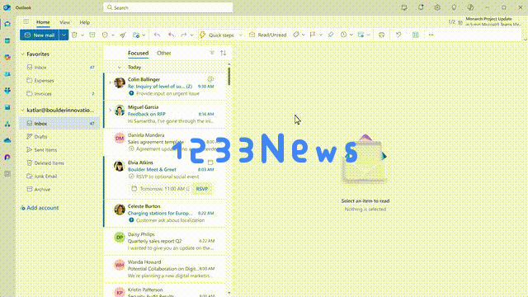Click RSVP on the Boulder Meet & Greet email
Image resolution: width=528 pixels, height=297 pixels.
coord(201,189)
